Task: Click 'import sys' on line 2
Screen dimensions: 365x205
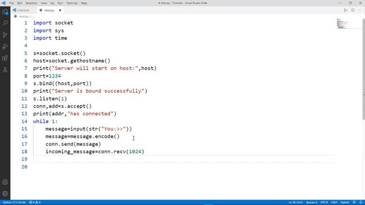Action: pos(48,30)
